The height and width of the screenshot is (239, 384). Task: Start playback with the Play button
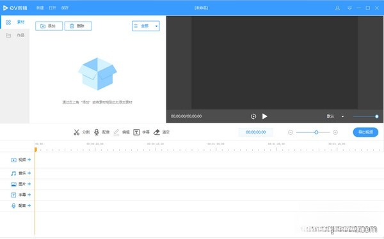(264, 116)
